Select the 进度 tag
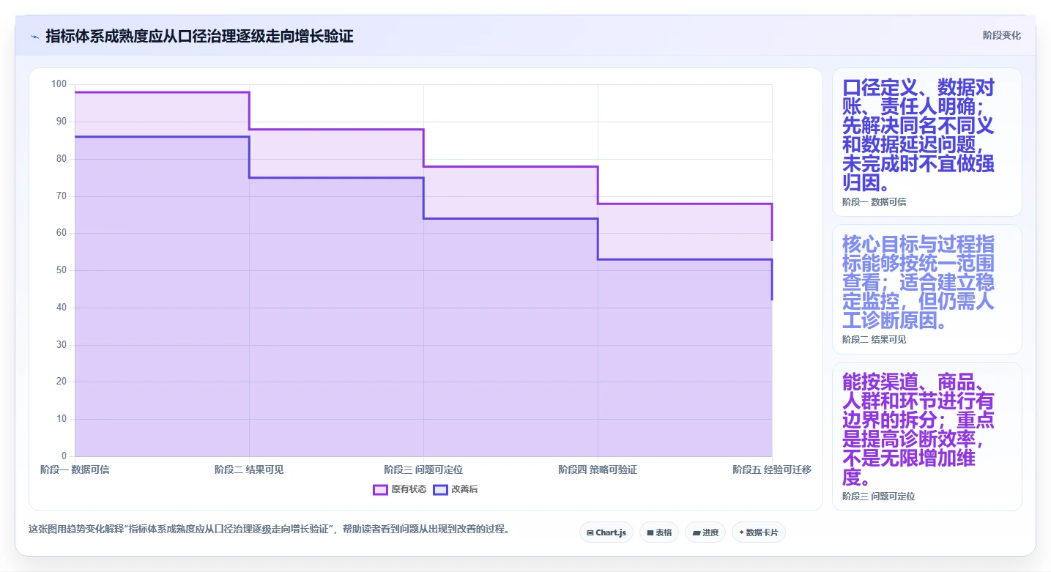 point(705,532)
